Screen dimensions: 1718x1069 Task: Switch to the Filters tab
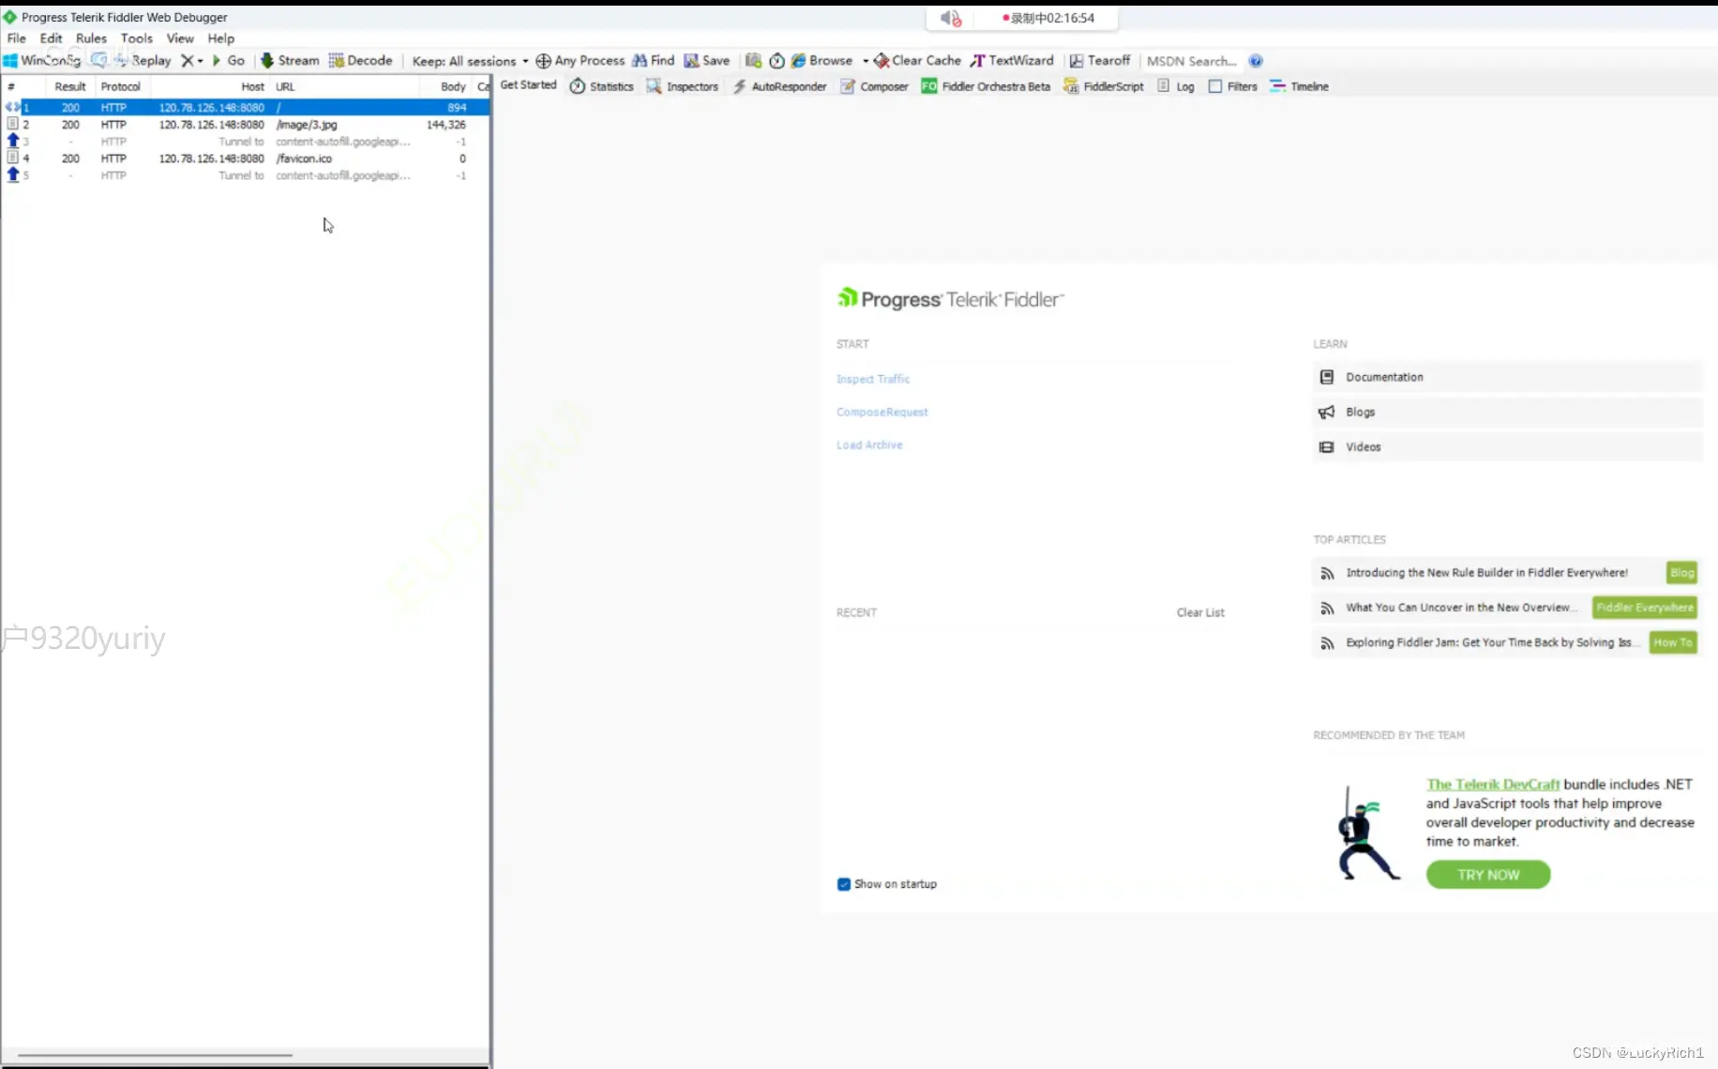tap(1233, 86)
